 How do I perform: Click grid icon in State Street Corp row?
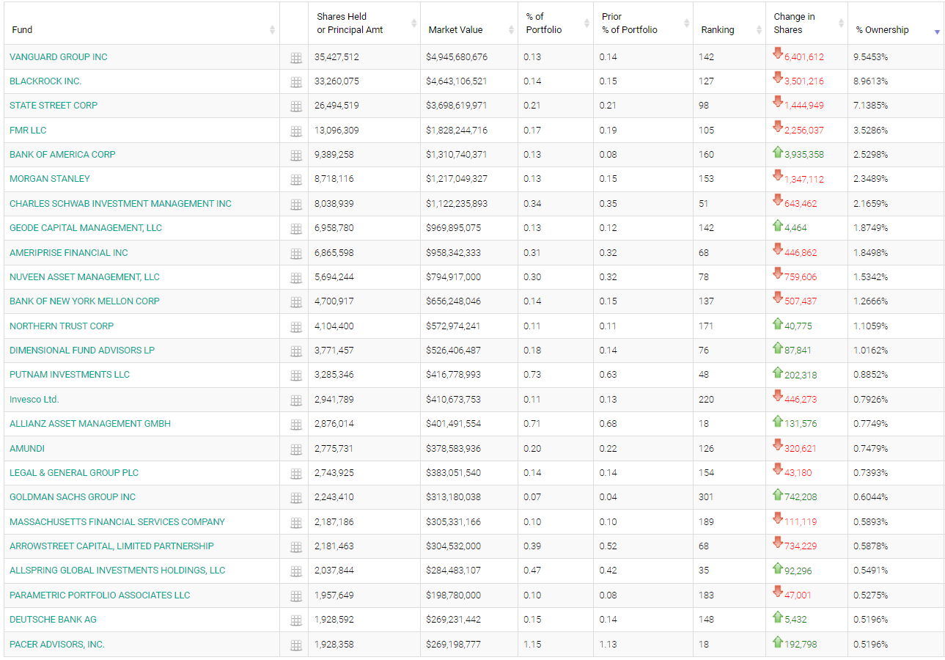click(296, 106)
